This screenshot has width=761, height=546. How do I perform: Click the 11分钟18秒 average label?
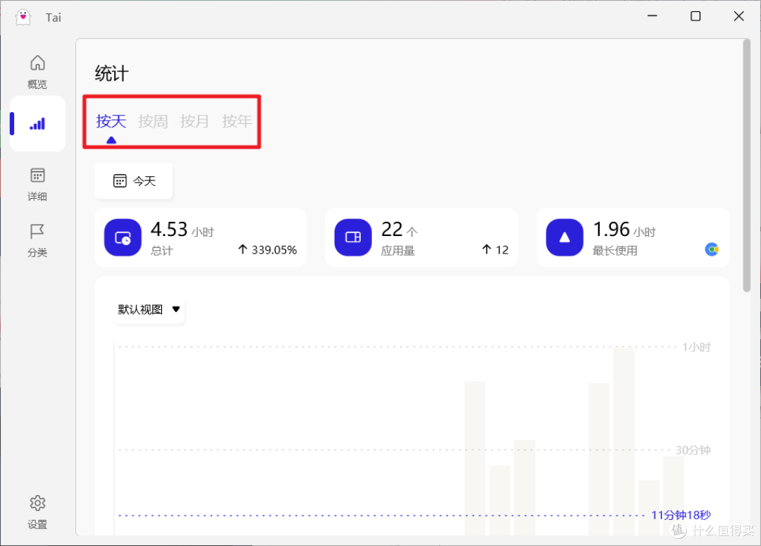pos(681,515)
